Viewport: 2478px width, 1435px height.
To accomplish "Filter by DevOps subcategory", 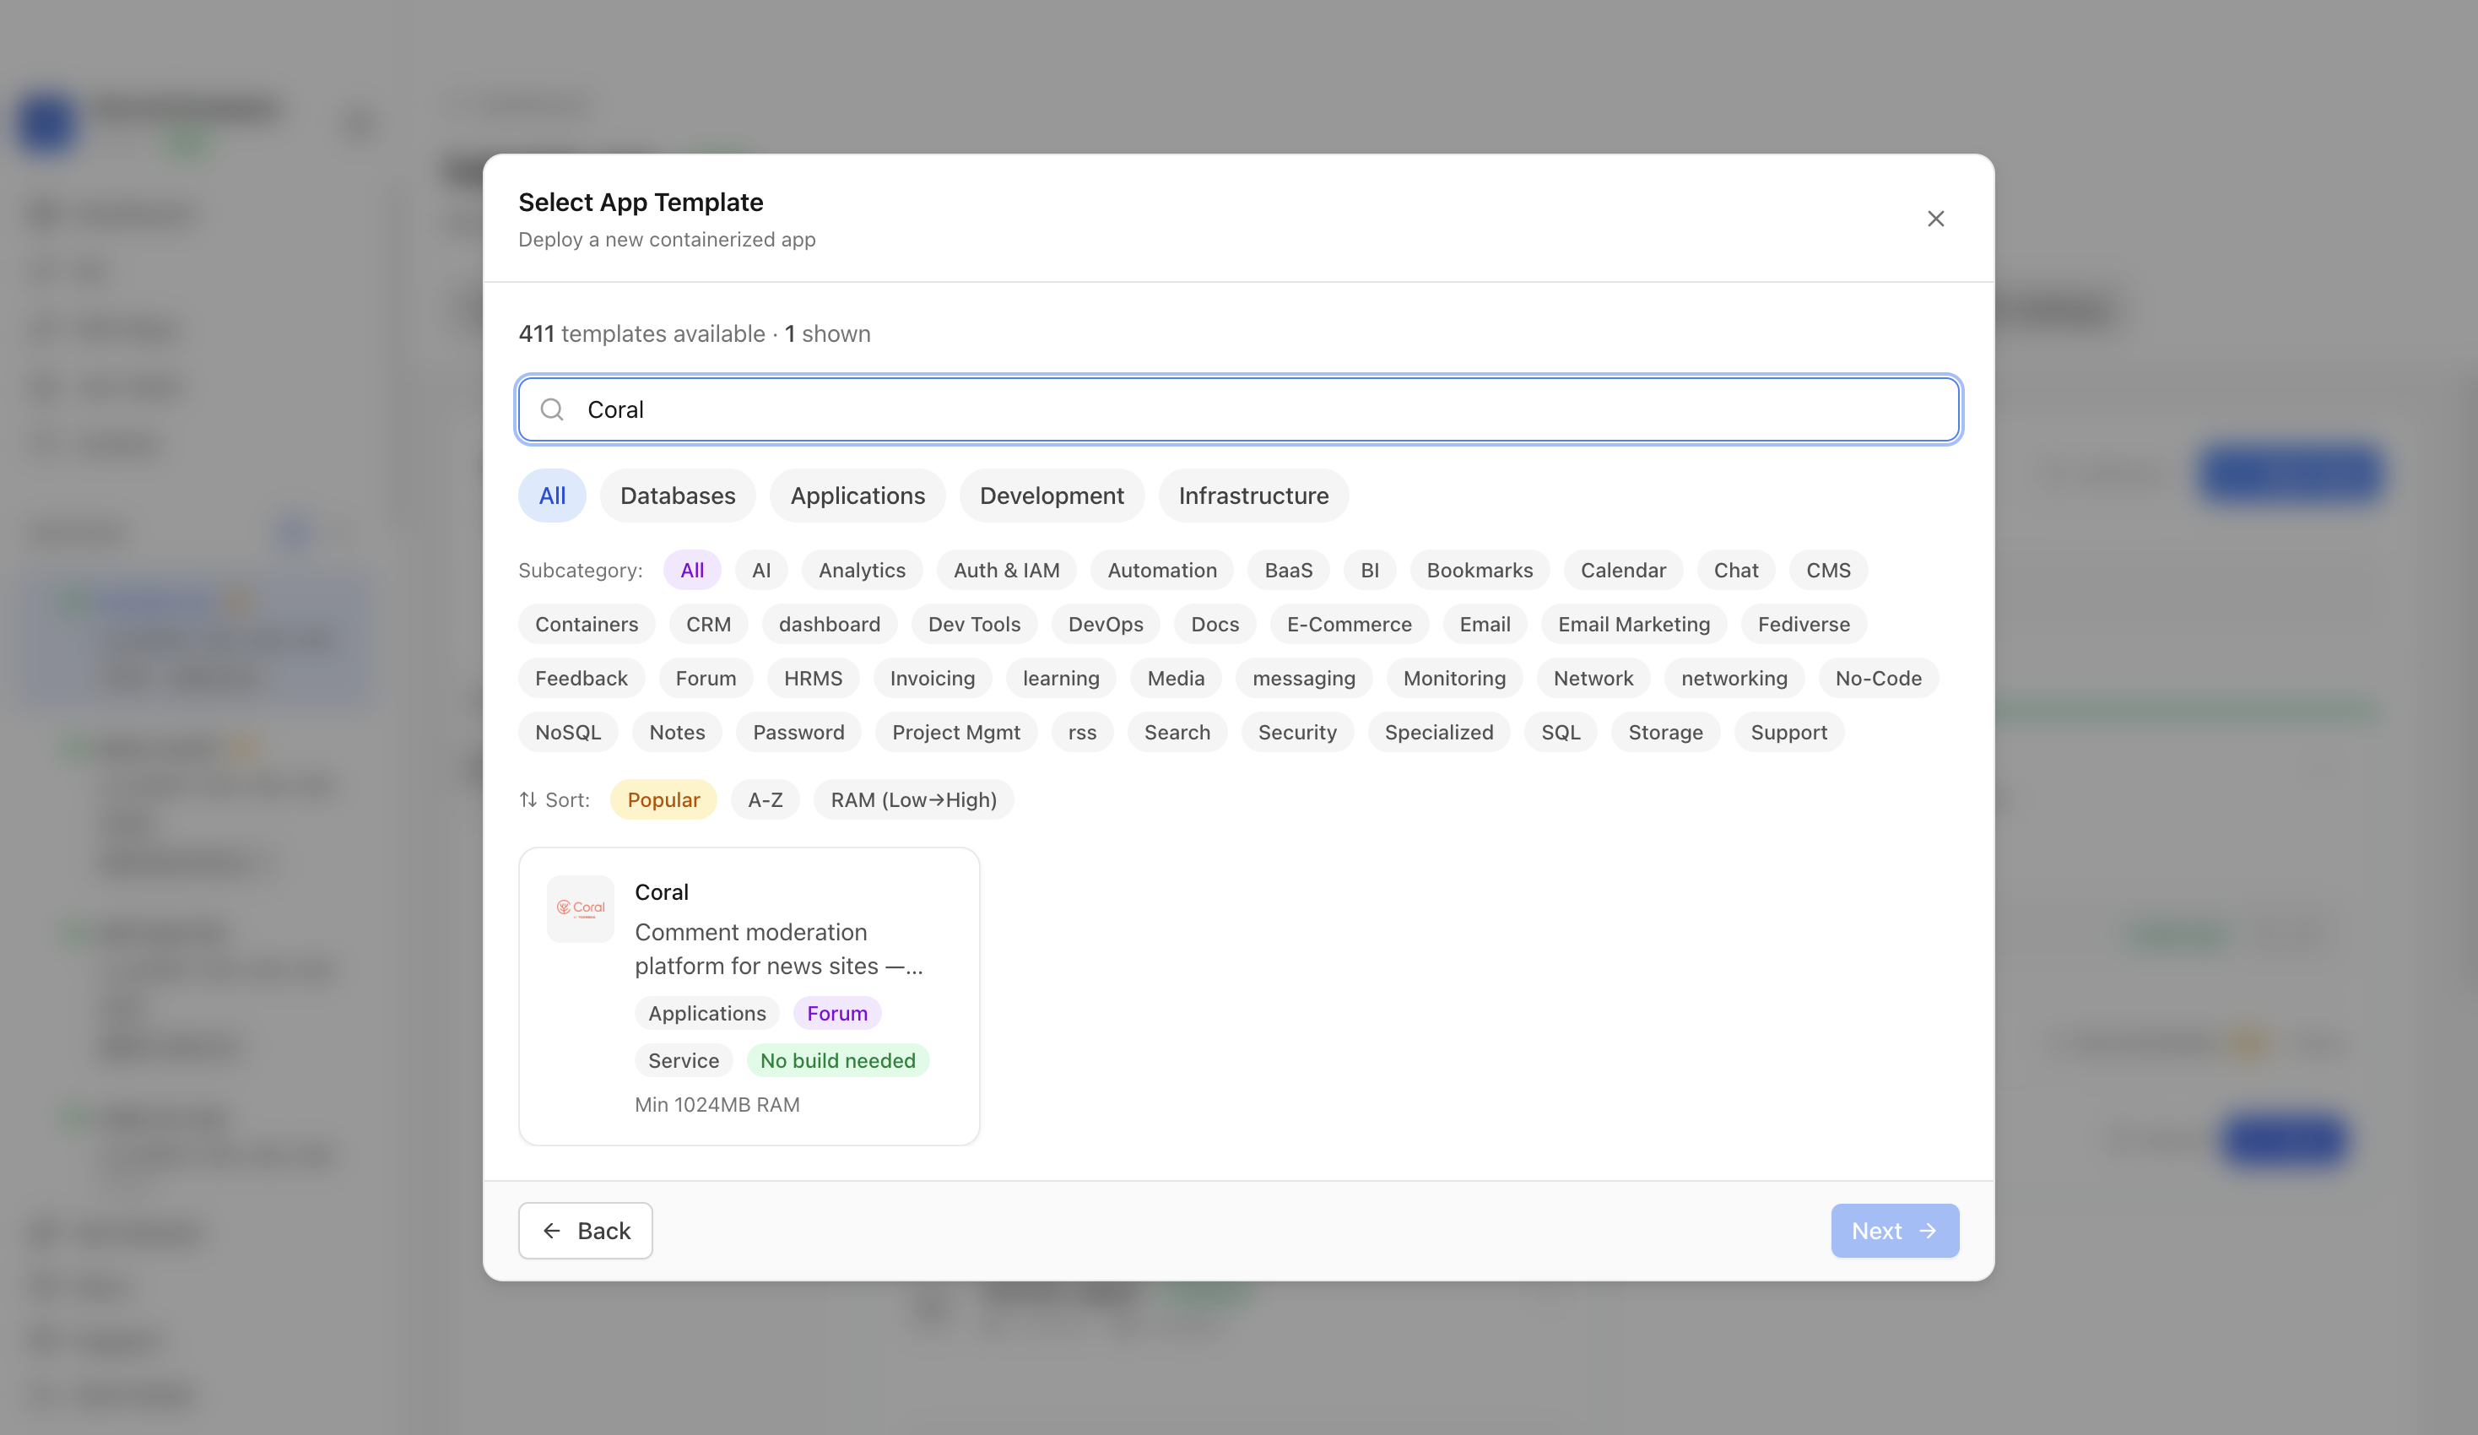I will coord(1106,625).
